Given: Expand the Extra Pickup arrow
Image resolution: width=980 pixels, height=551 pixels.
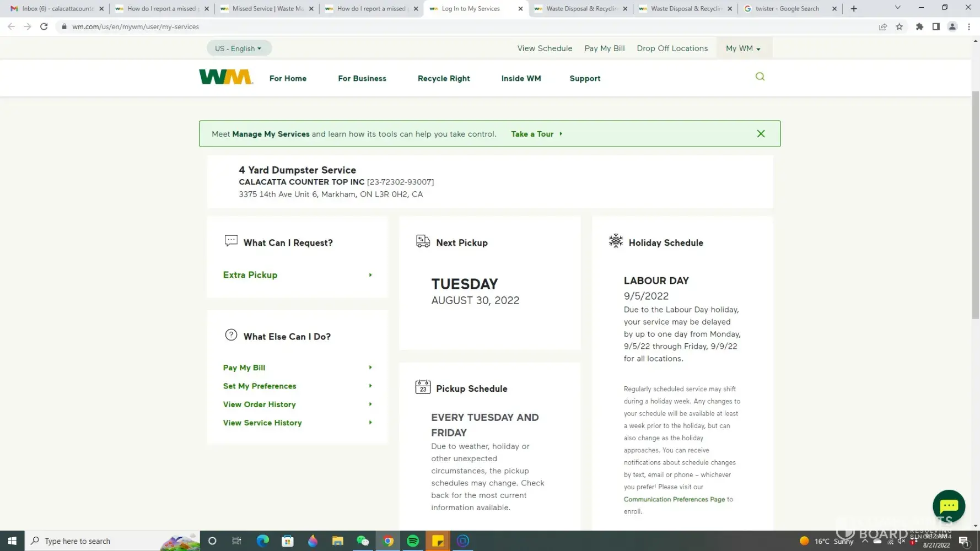Looking at the screenshot, I should (370, 275).
